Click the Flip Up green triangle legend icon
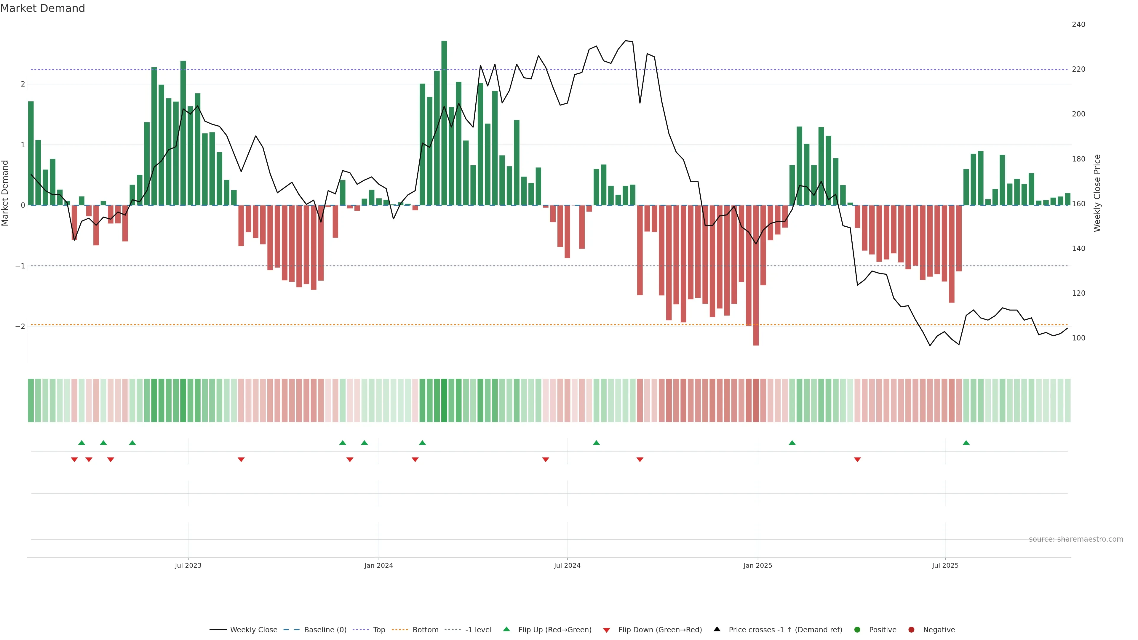 (507, 629)
